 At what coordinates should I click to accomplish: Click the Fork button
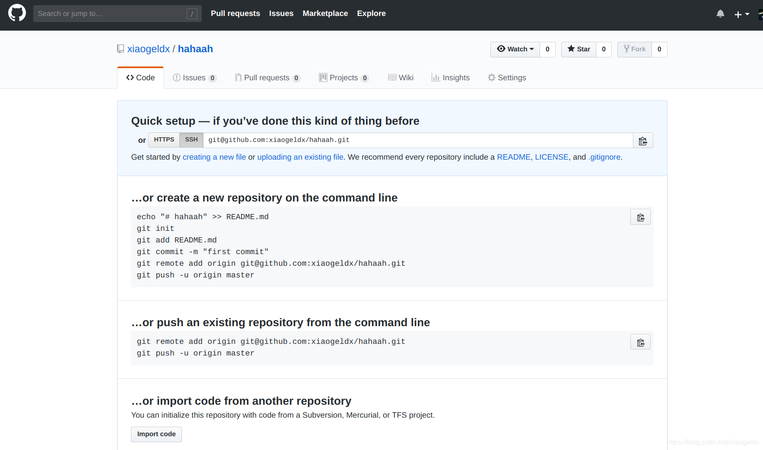(635, 49)
